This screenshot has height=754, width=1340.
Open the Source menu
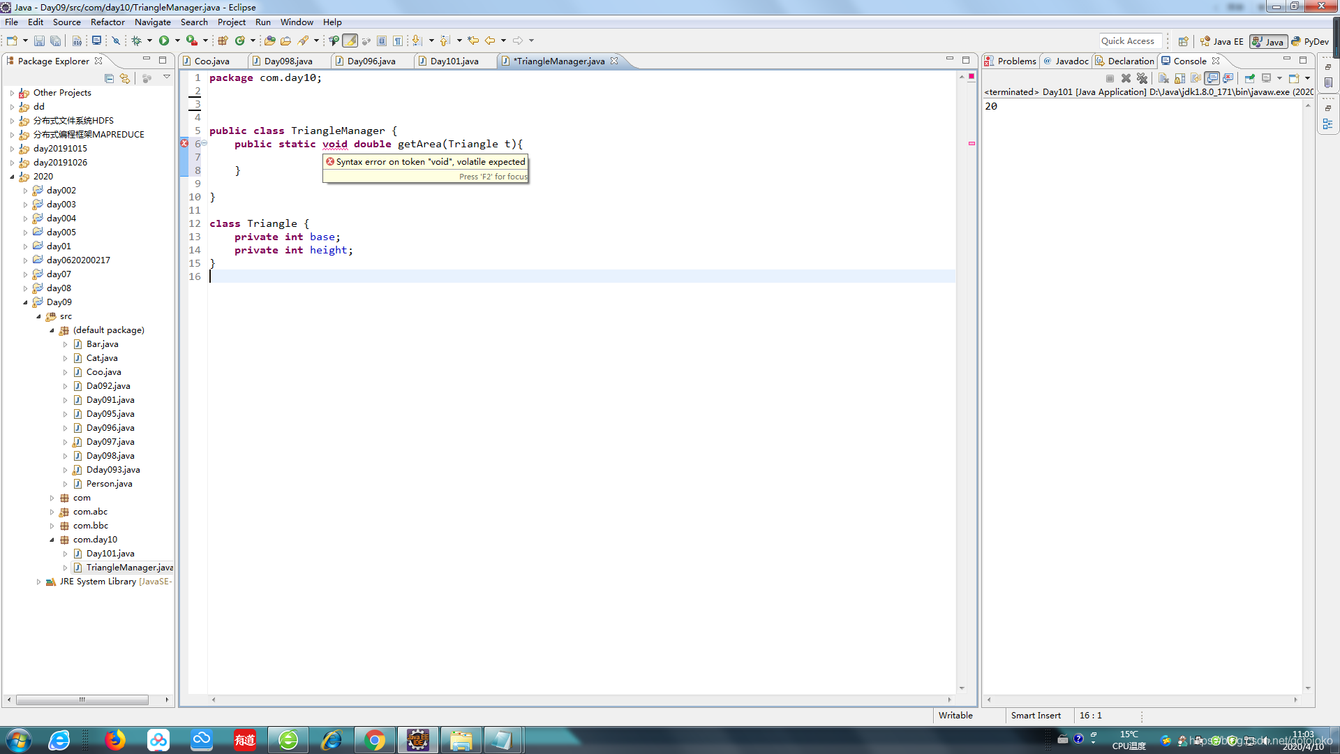tap(67, 22)
